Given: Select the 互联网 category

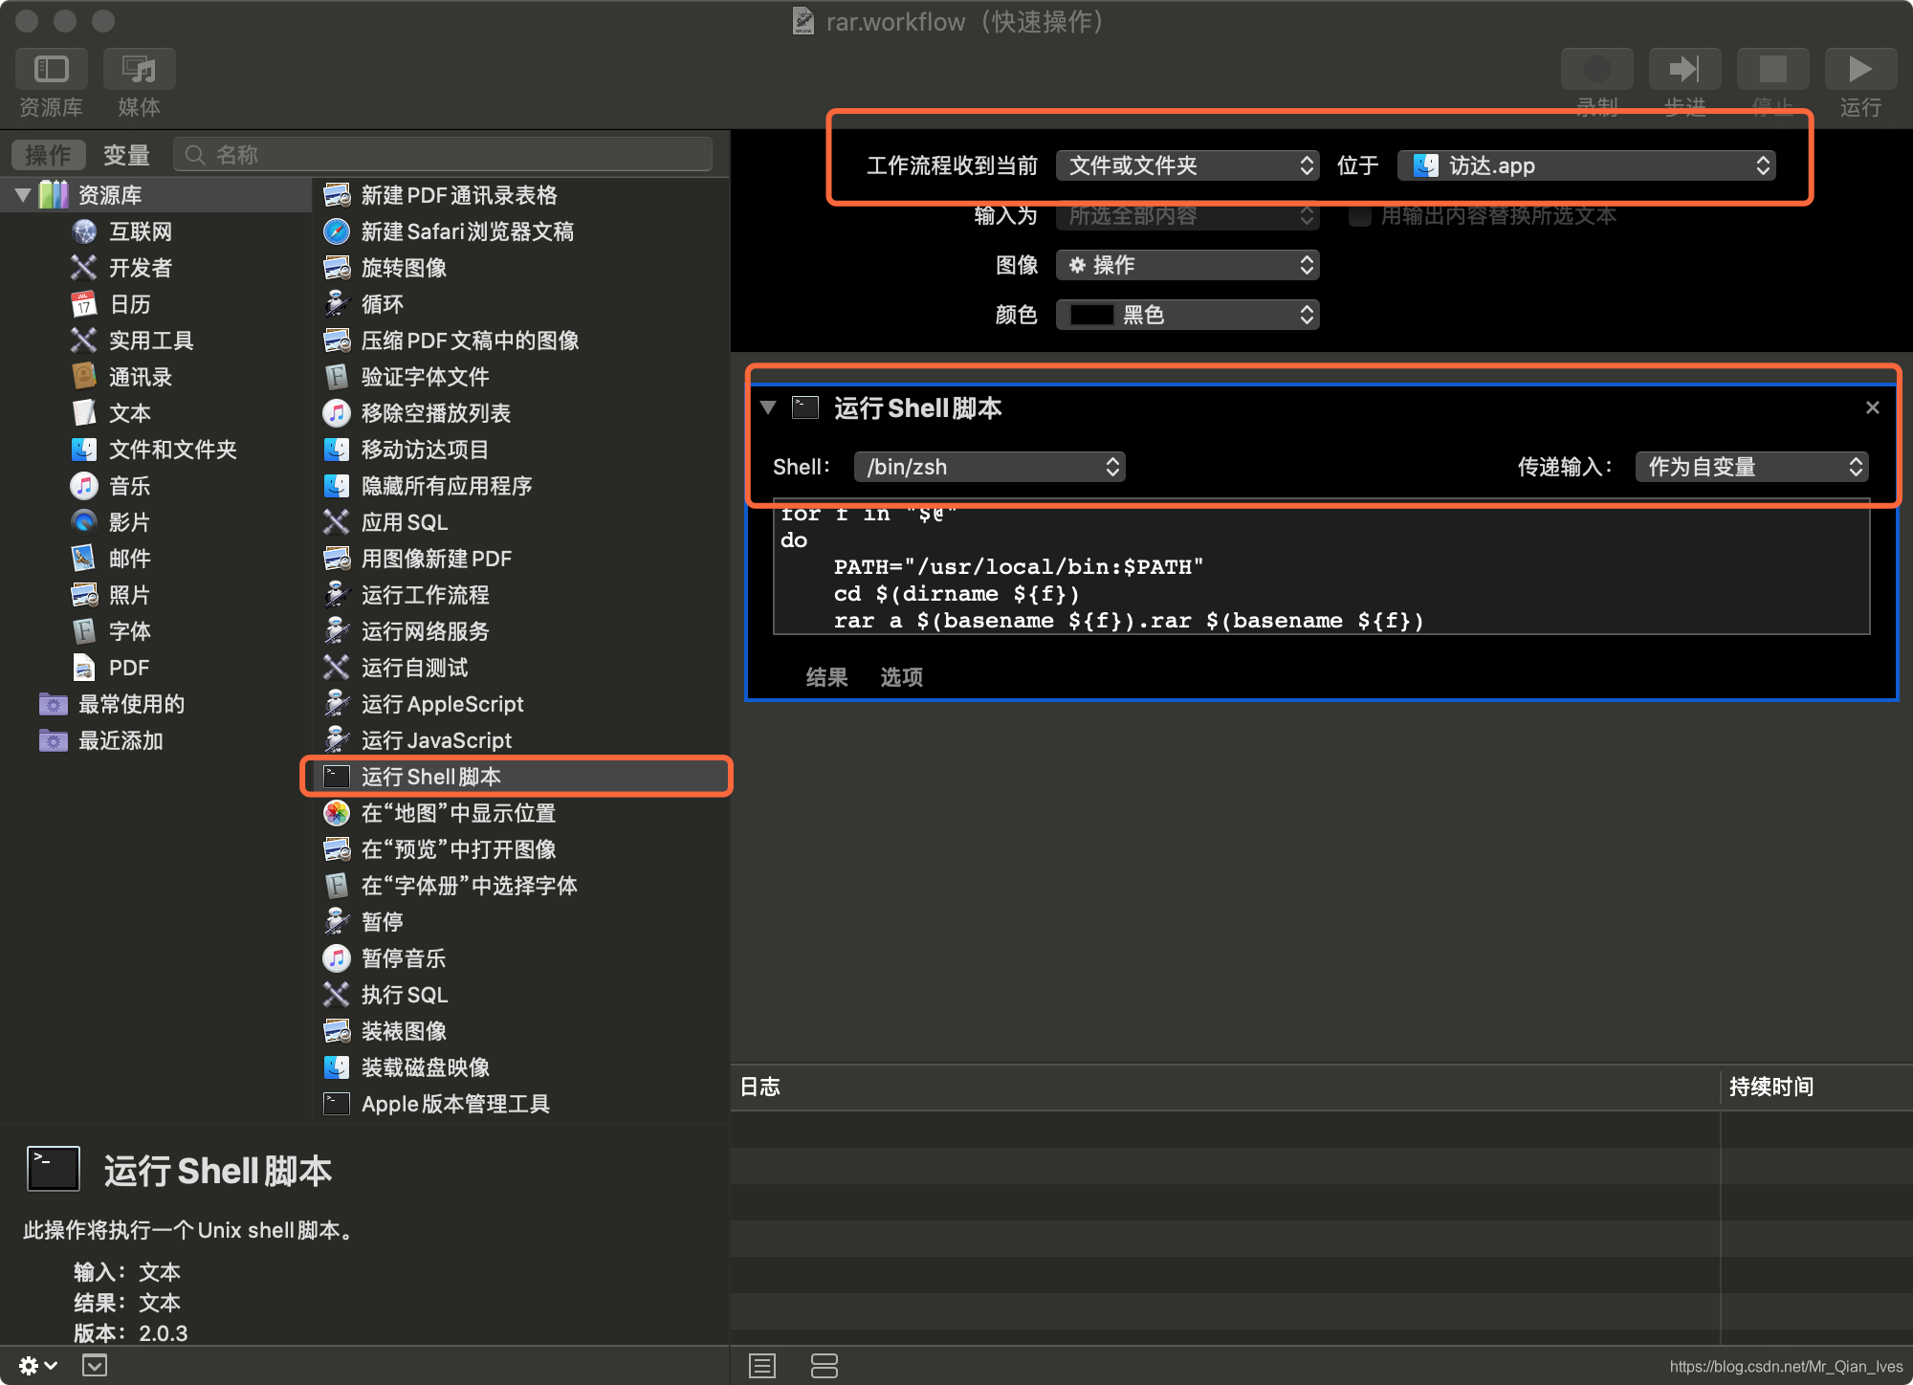Looking at the screenshot, I should (x=140, y=231).
